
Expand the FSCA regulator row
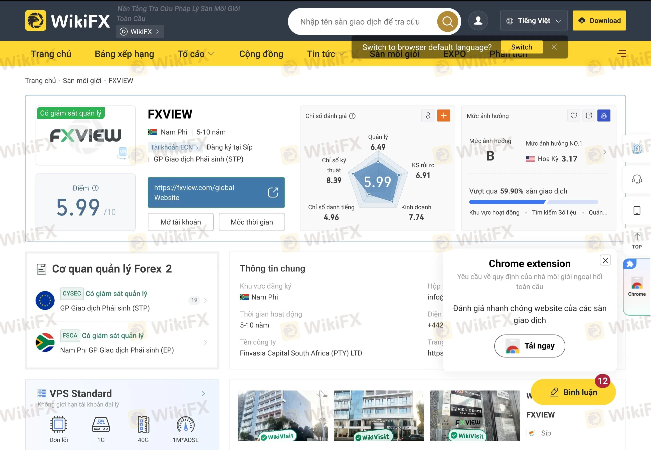point(122,342)
